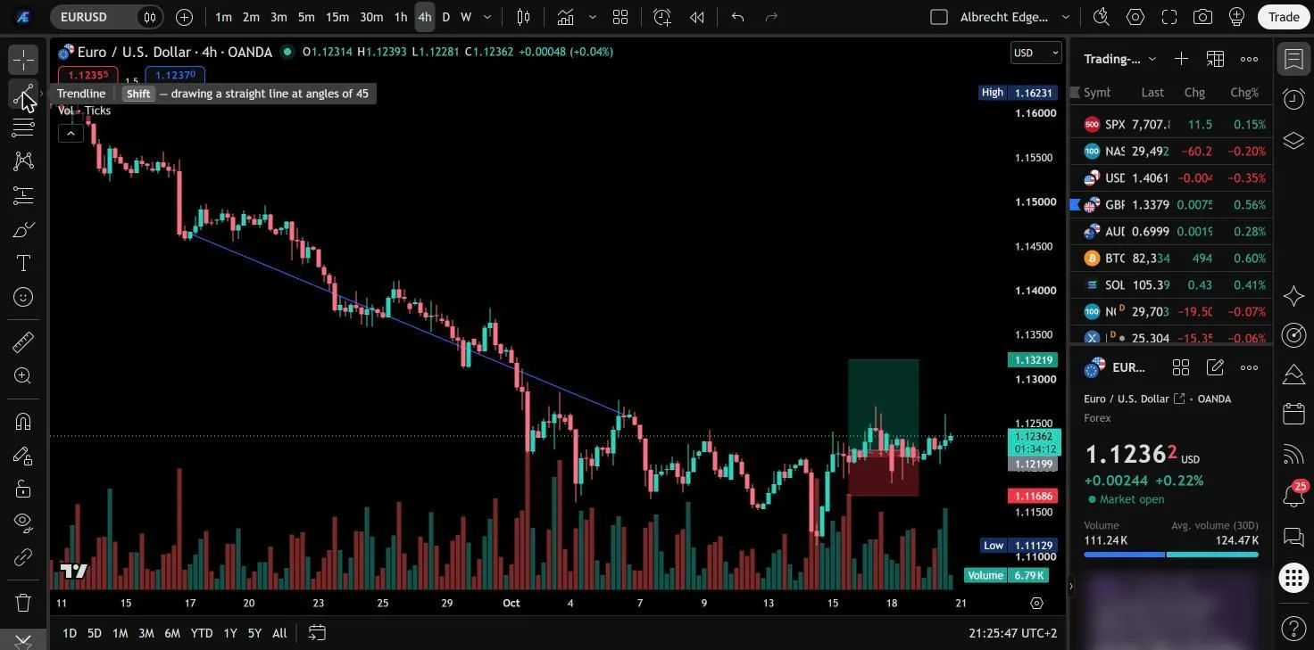The image size is (1314, 650).
Task: Open the go-to-date calendar button
Action: [317, 633]
